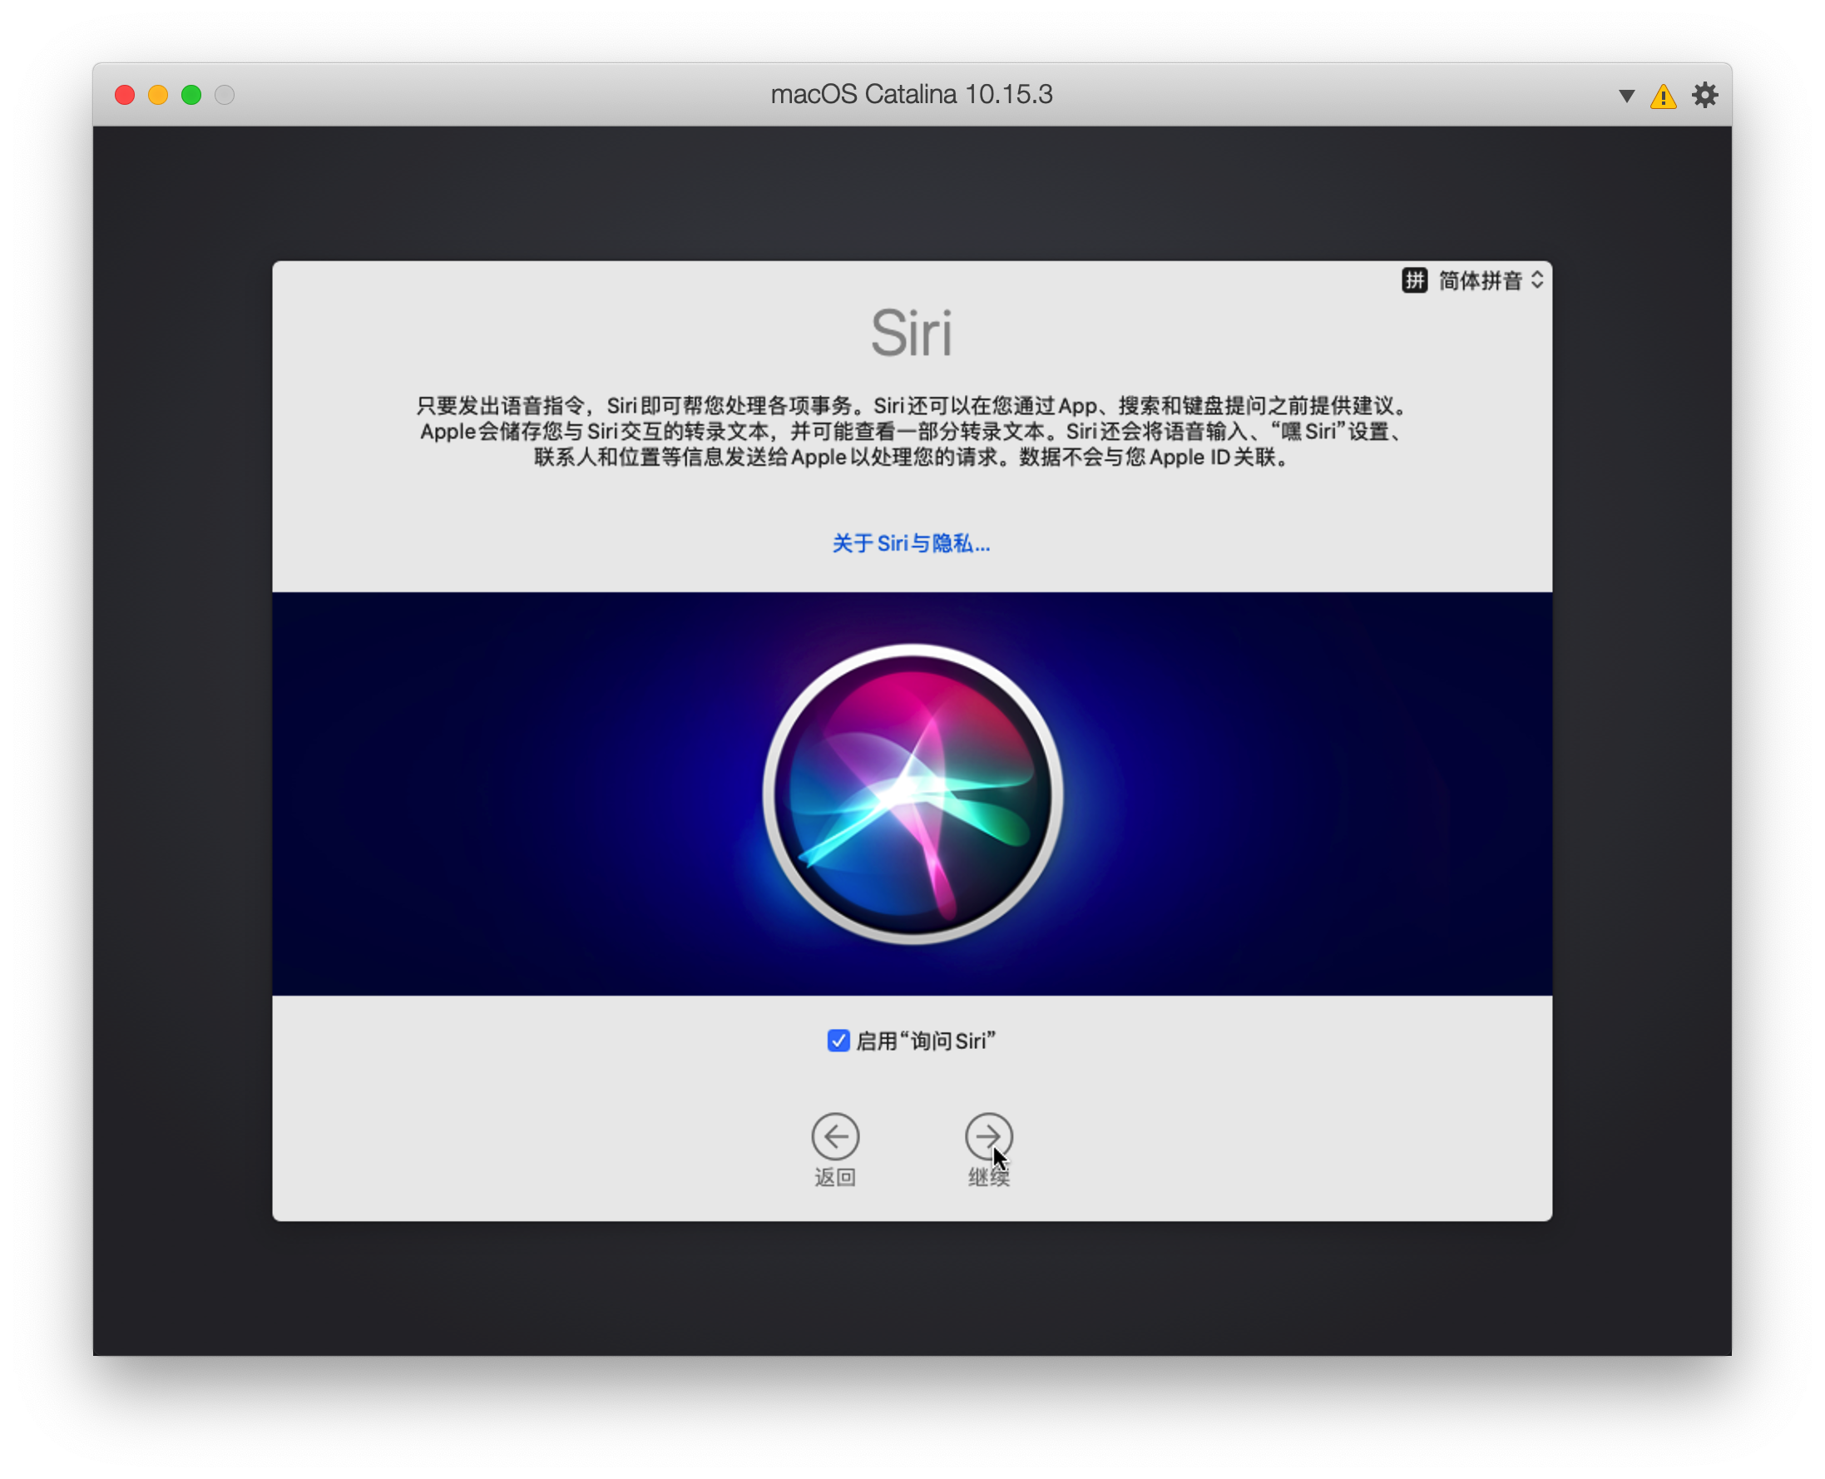Open the 简体拼音 input source dropdown
This screenshot has width=1825, height=1479.
coord(1491,280)
